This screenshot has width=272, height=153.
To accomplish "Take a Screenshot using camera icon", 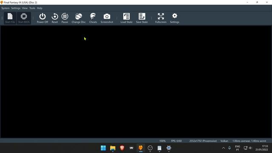I will click(x=107, y=18).
